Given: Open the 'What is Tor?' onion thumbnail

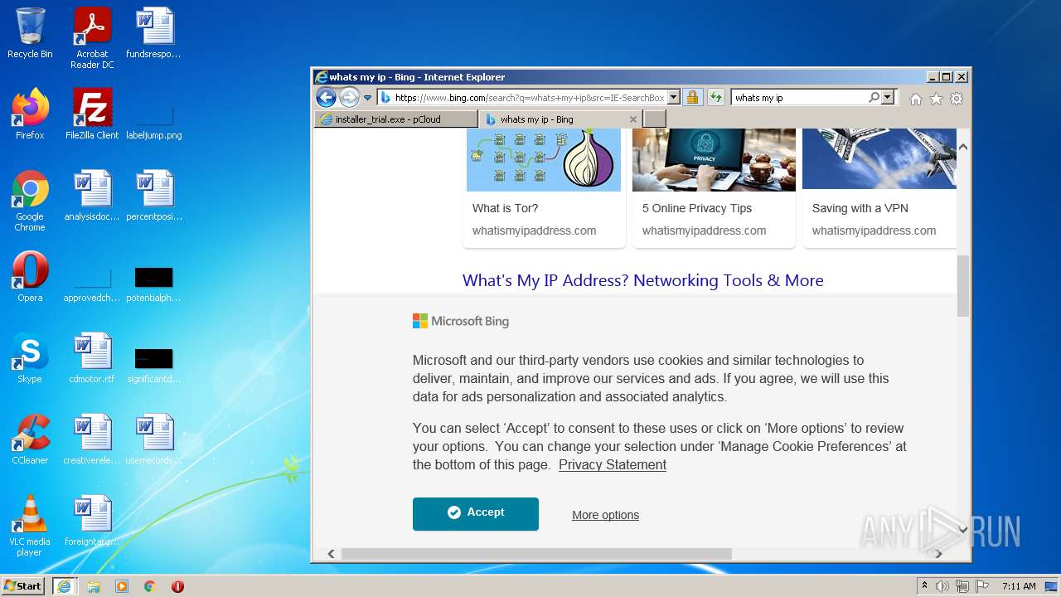Looking at the screenshot, I should 544,160.
